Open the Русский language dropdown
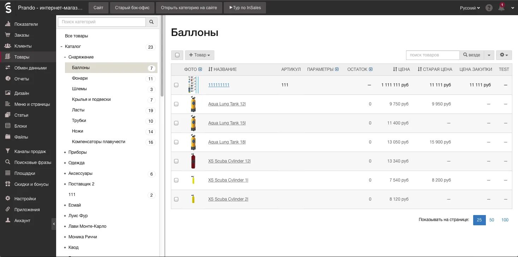The width and height of the screenshot is (518, 257). pyautogui.click(x=470, y=8)
